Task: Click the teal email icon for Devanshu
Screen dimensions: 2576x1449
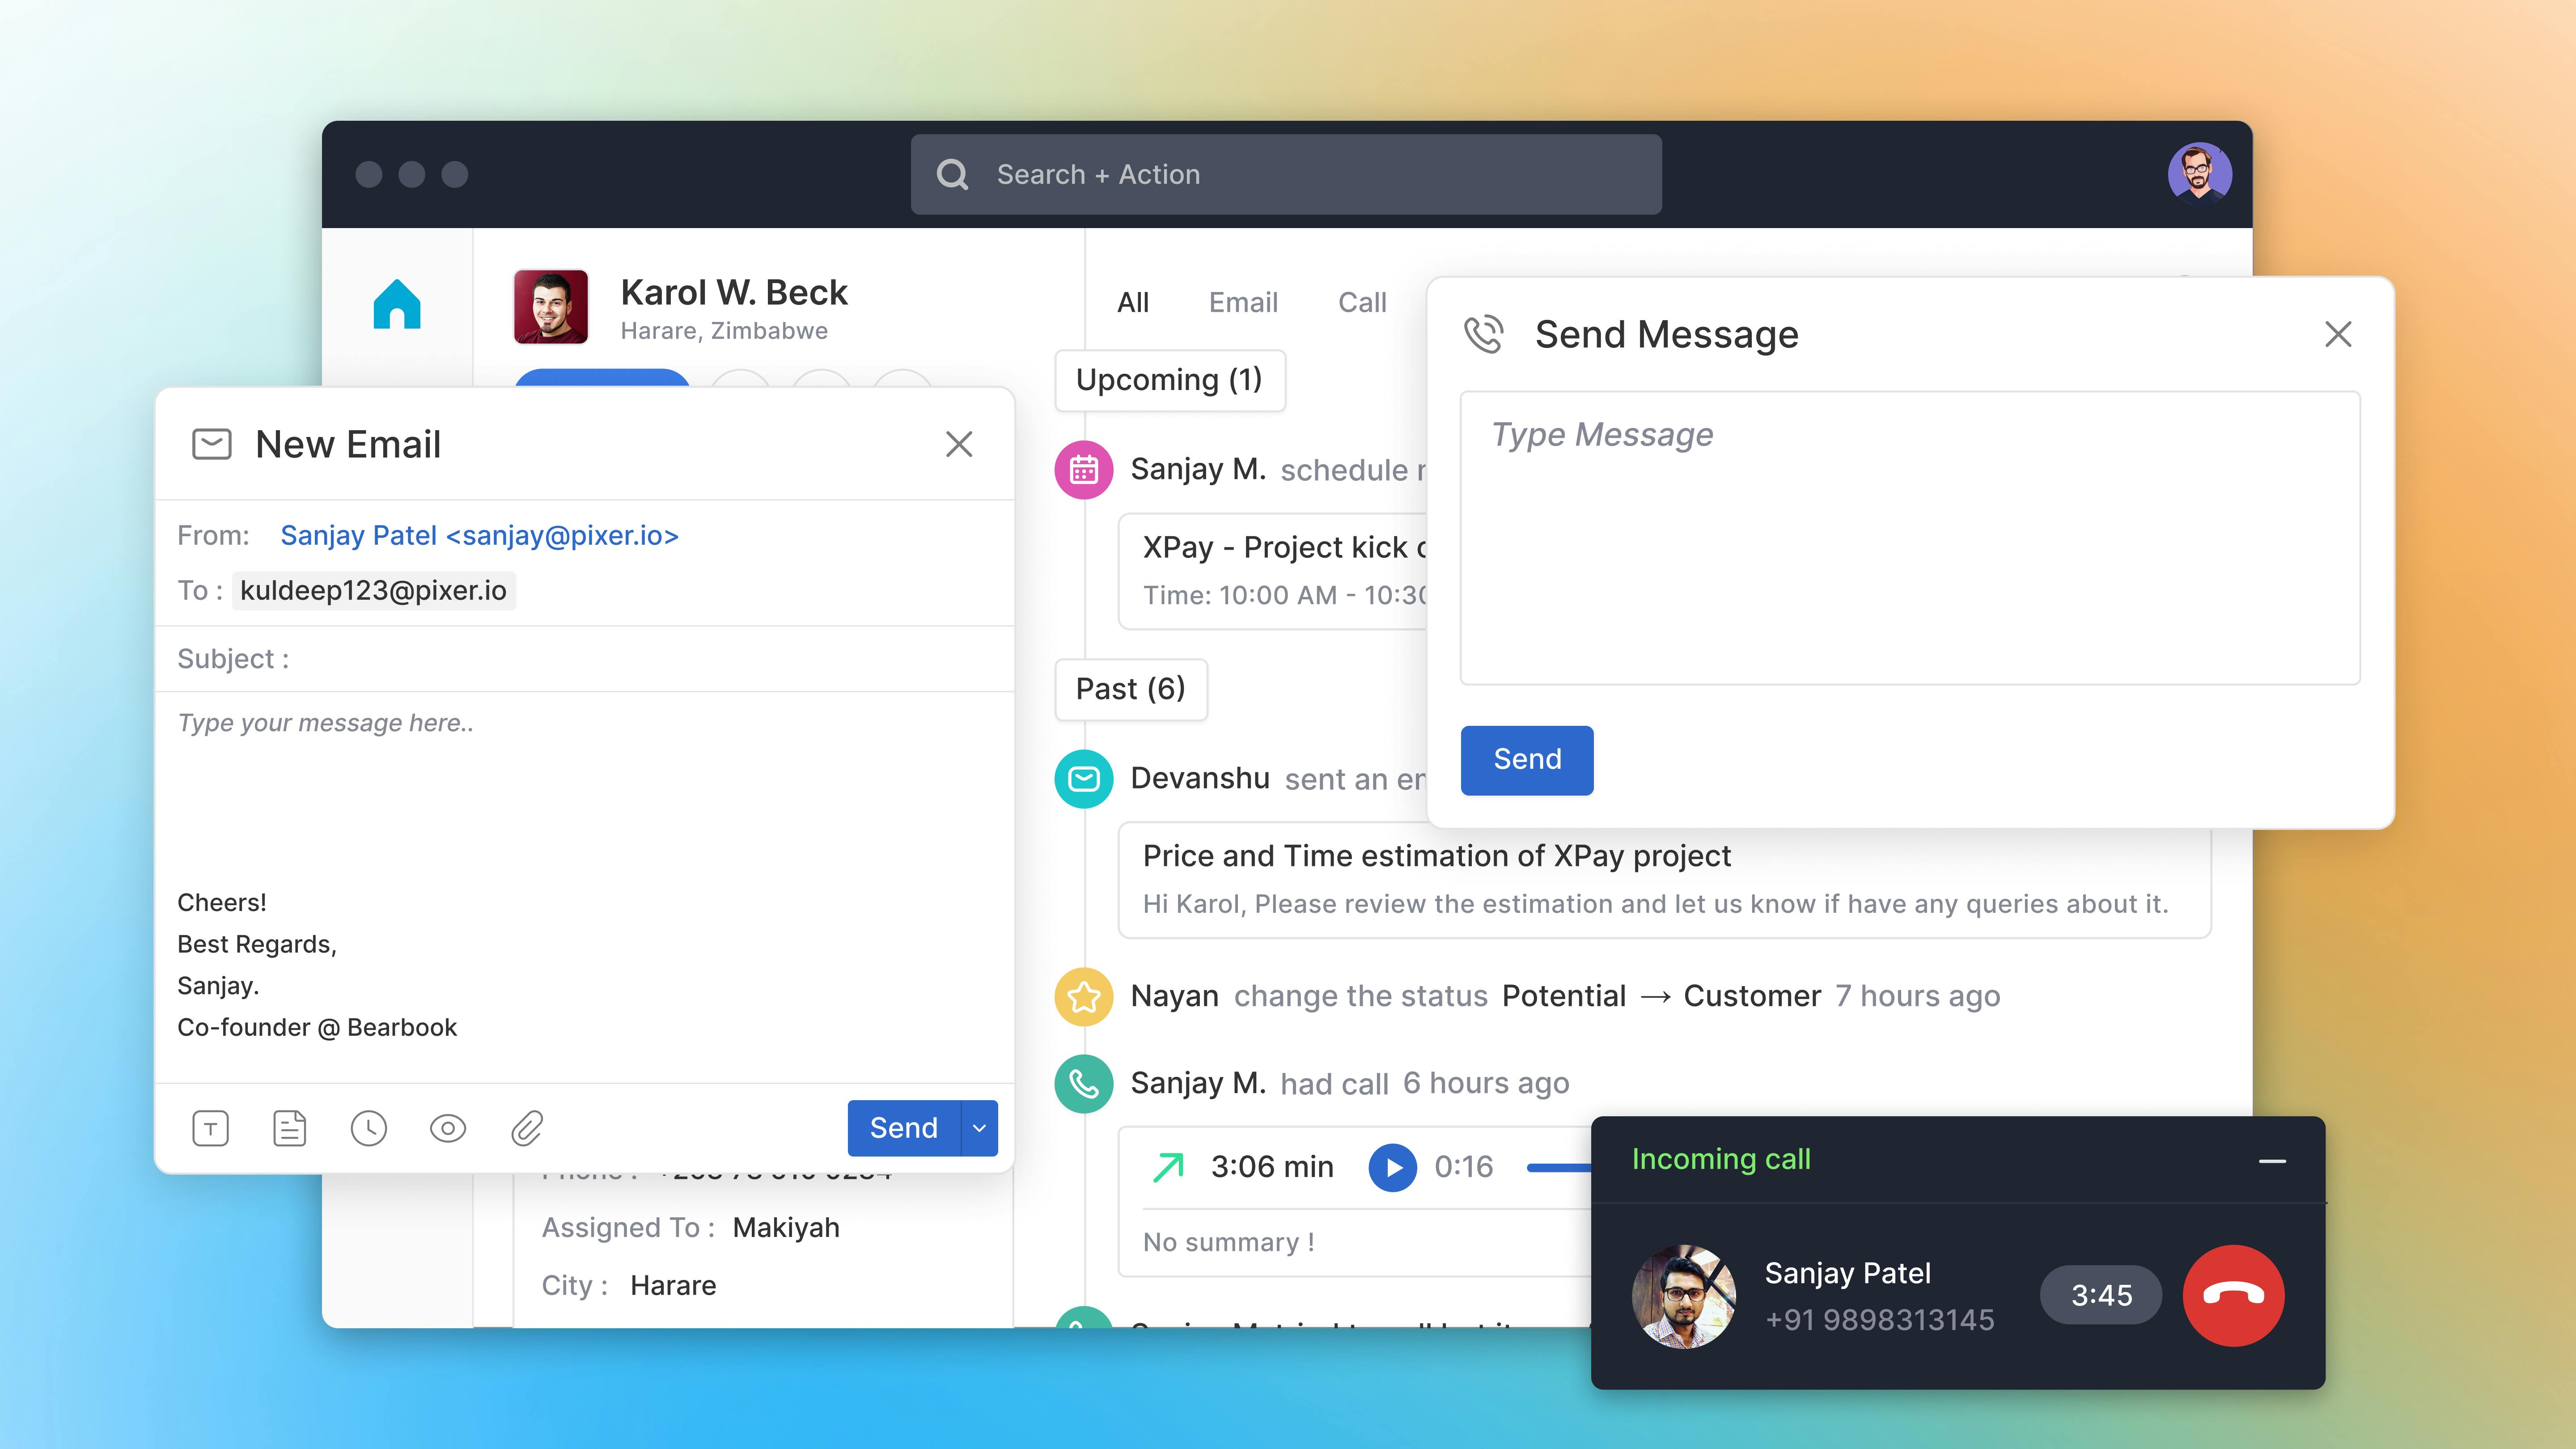Action: coord(1084,778)
